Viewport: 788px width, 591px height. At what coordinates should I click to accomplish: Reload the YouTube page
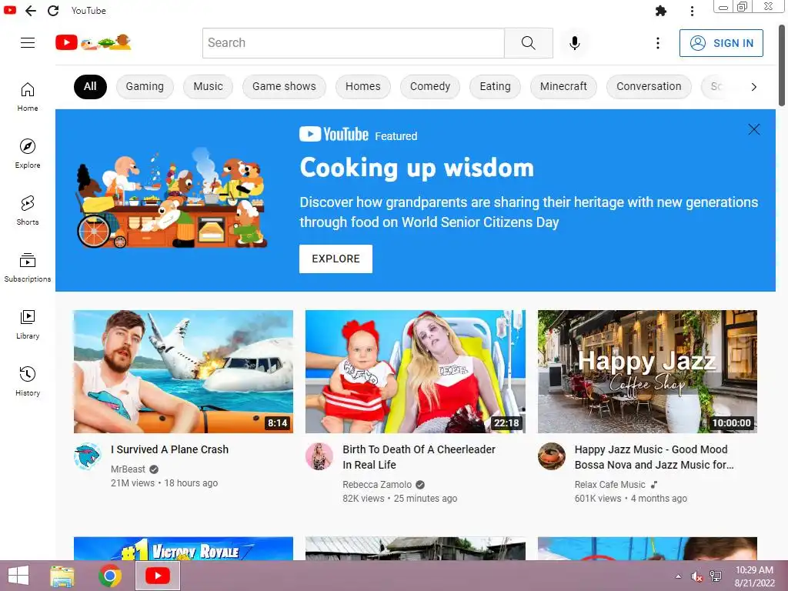53,11
